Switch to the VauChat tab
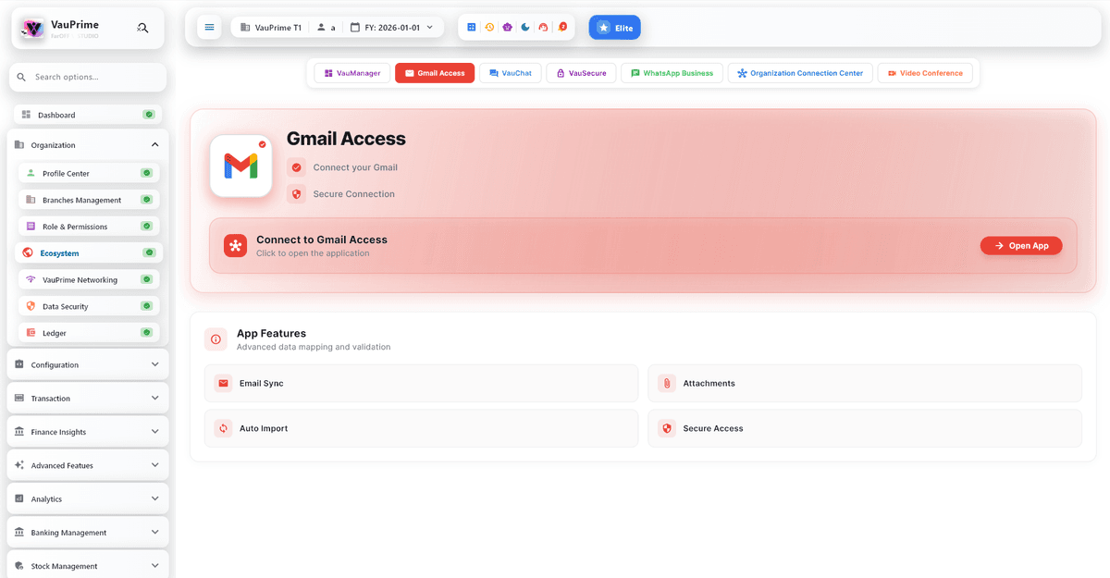The image size is (1110, 578). [x=511, y=73]
